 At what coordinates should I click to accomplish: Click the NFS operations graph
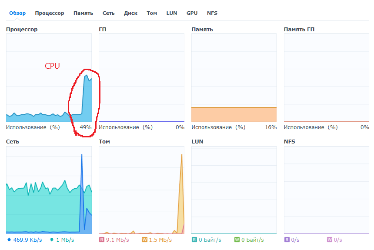pos(327,190)
